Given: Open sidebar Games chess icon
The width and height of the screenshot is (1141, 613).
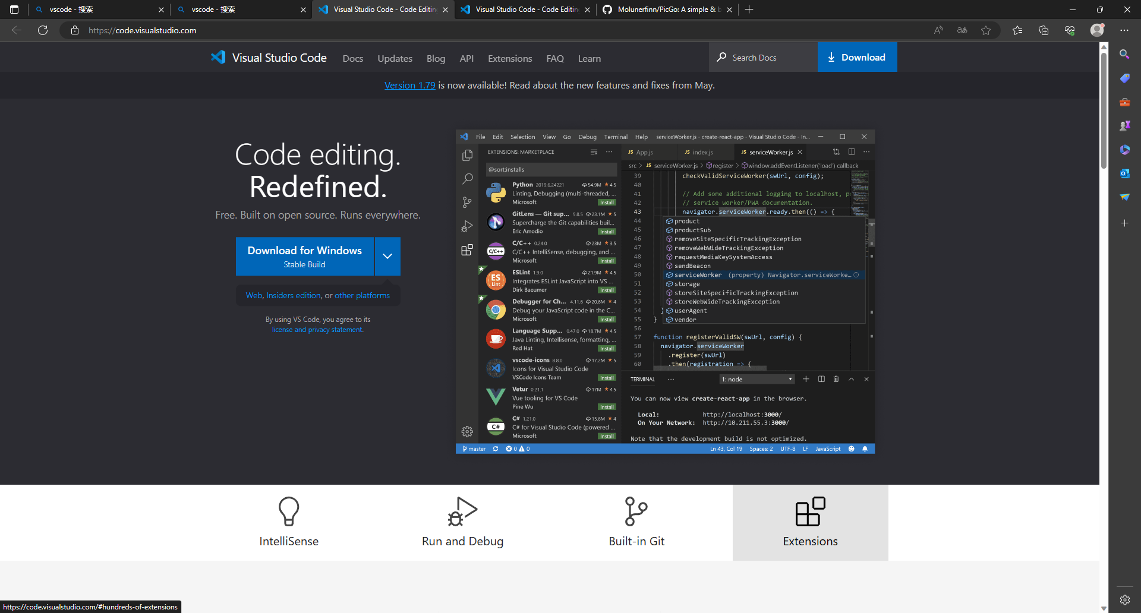Looking at the screenshot, I should (1124, 126).
